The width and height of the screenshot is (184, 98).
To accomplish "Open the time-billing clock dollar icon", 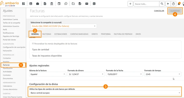I will tap(66, 4).
